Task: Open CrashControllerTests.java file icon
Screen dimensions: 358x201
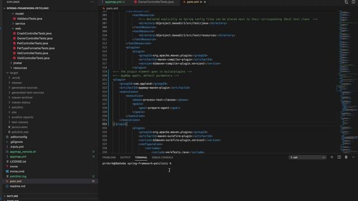Action: point(15,33)
